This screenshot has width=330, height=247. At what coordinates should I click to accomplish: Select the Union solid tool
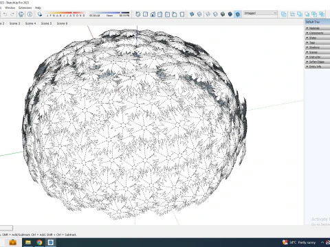(300, 14)
